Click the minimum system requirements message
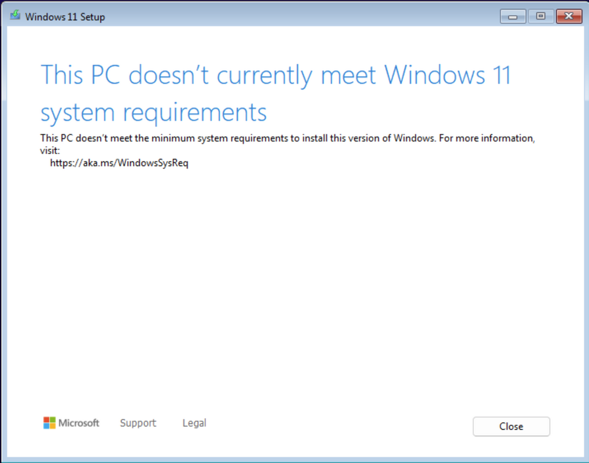The width and height of the screenshot is (589, 463). (287, 144)
